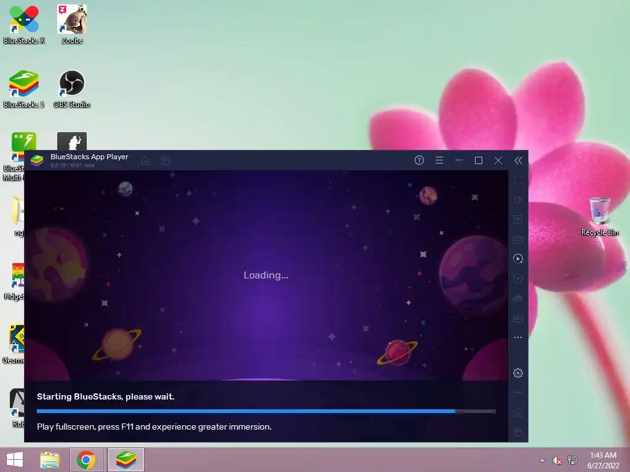The image size is (630, 472).
Task: Click the F11 fullscreen tip text
Action: (154, 427)
